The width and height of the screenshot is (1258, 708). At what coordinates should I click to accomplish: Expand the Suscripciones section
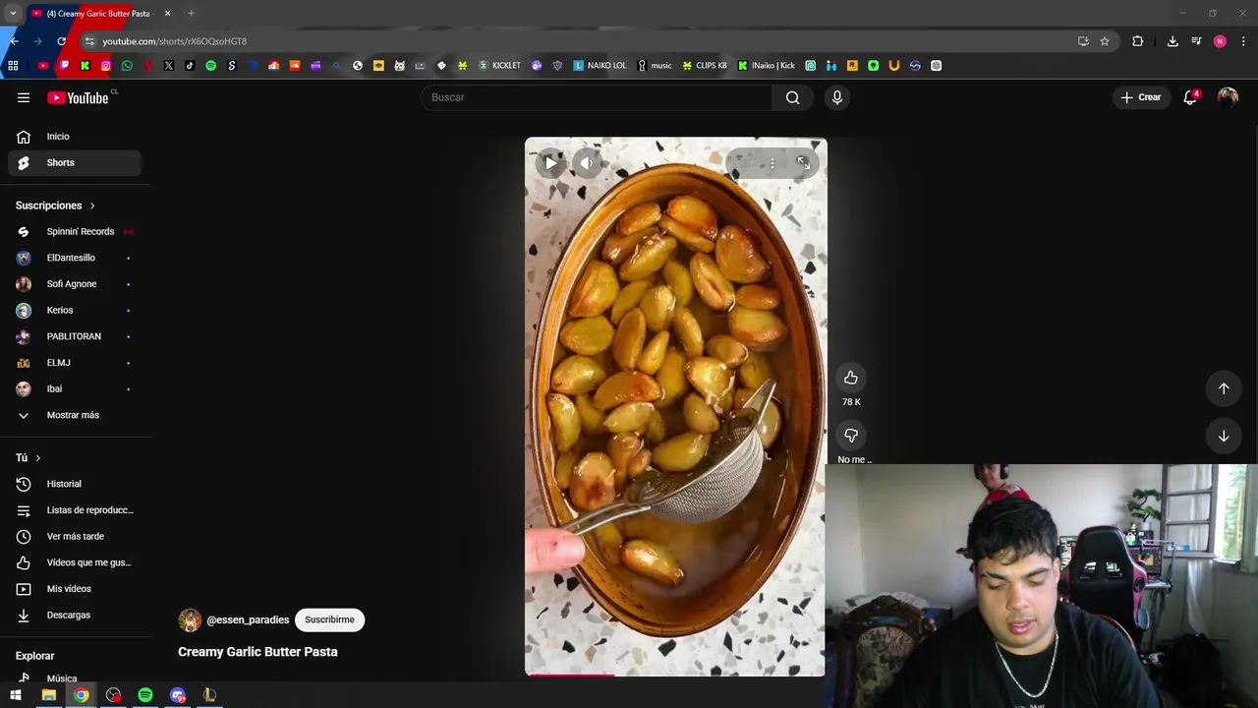(56, 206)
